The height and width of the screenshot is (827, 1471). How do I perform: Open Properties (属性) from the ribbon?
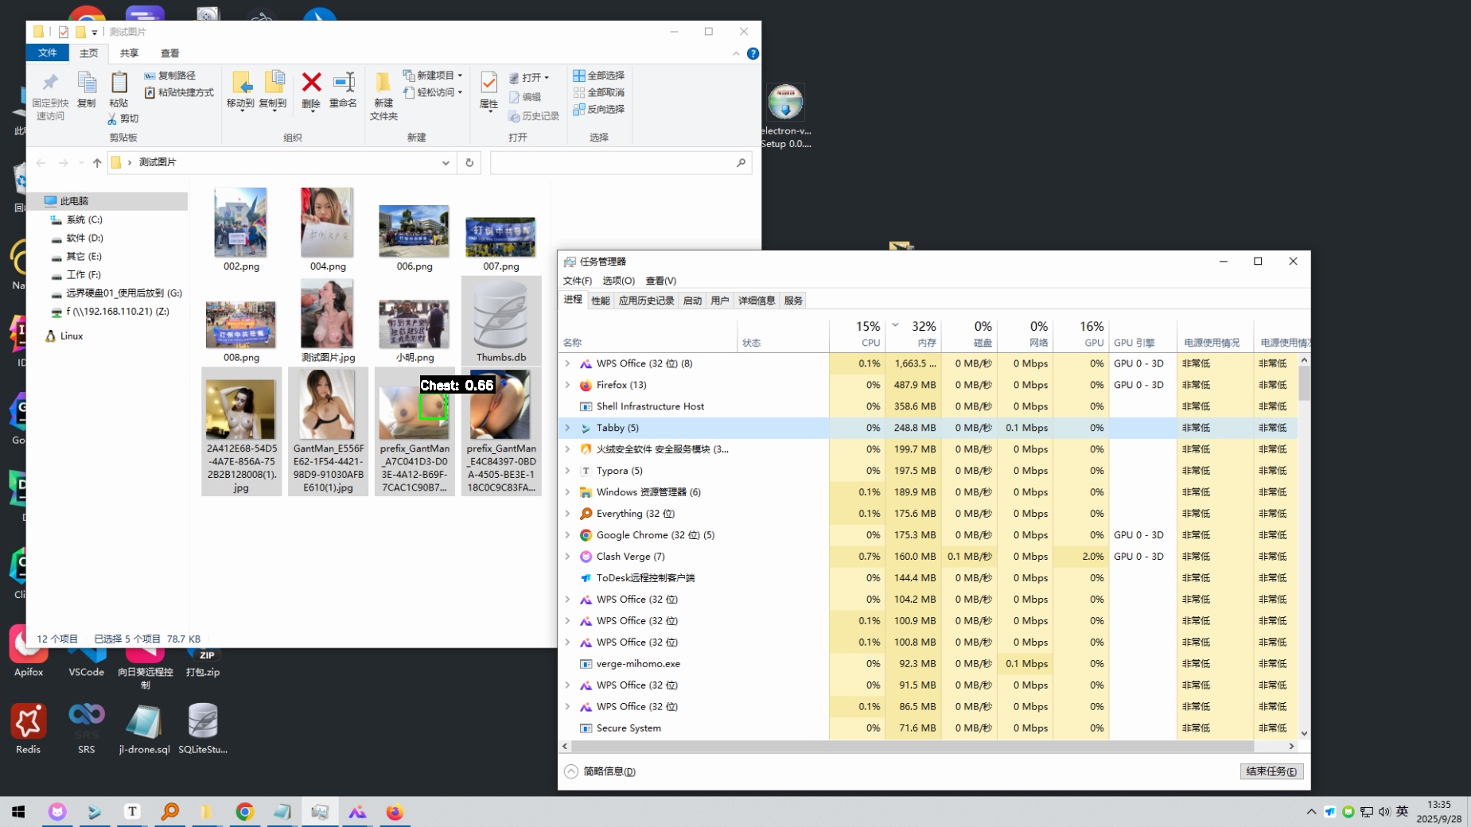[x=488, y=86]
